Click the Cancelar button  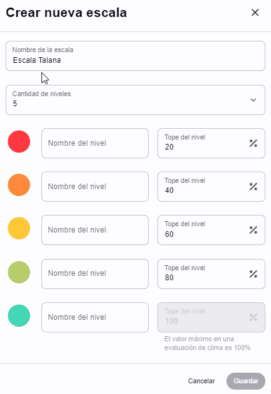[x=201, y=381]
